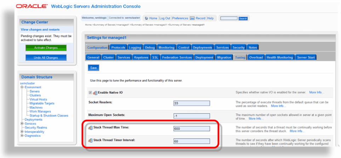Click the Log Out link
The height and width of the screenshot is (158, 341).
pyautogui.click(x=165, y=18)
